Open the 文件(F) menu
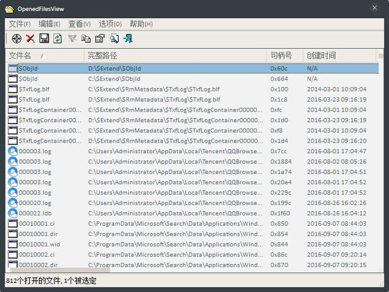 [x=20, y=24]
